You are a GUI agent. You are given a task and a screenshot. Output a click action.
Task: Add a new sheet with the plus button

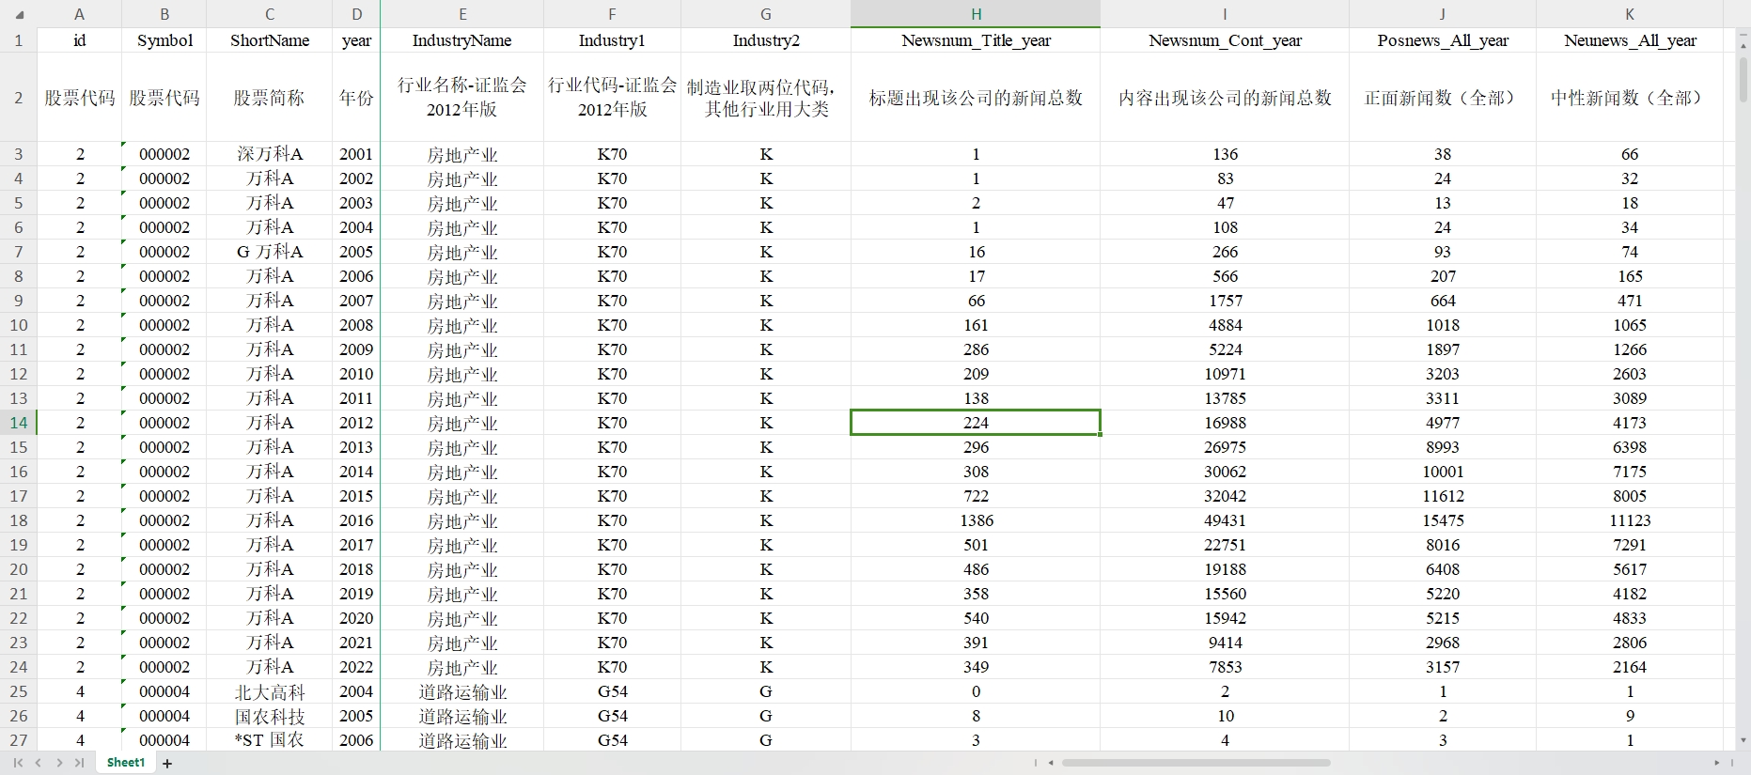(168, 764)
